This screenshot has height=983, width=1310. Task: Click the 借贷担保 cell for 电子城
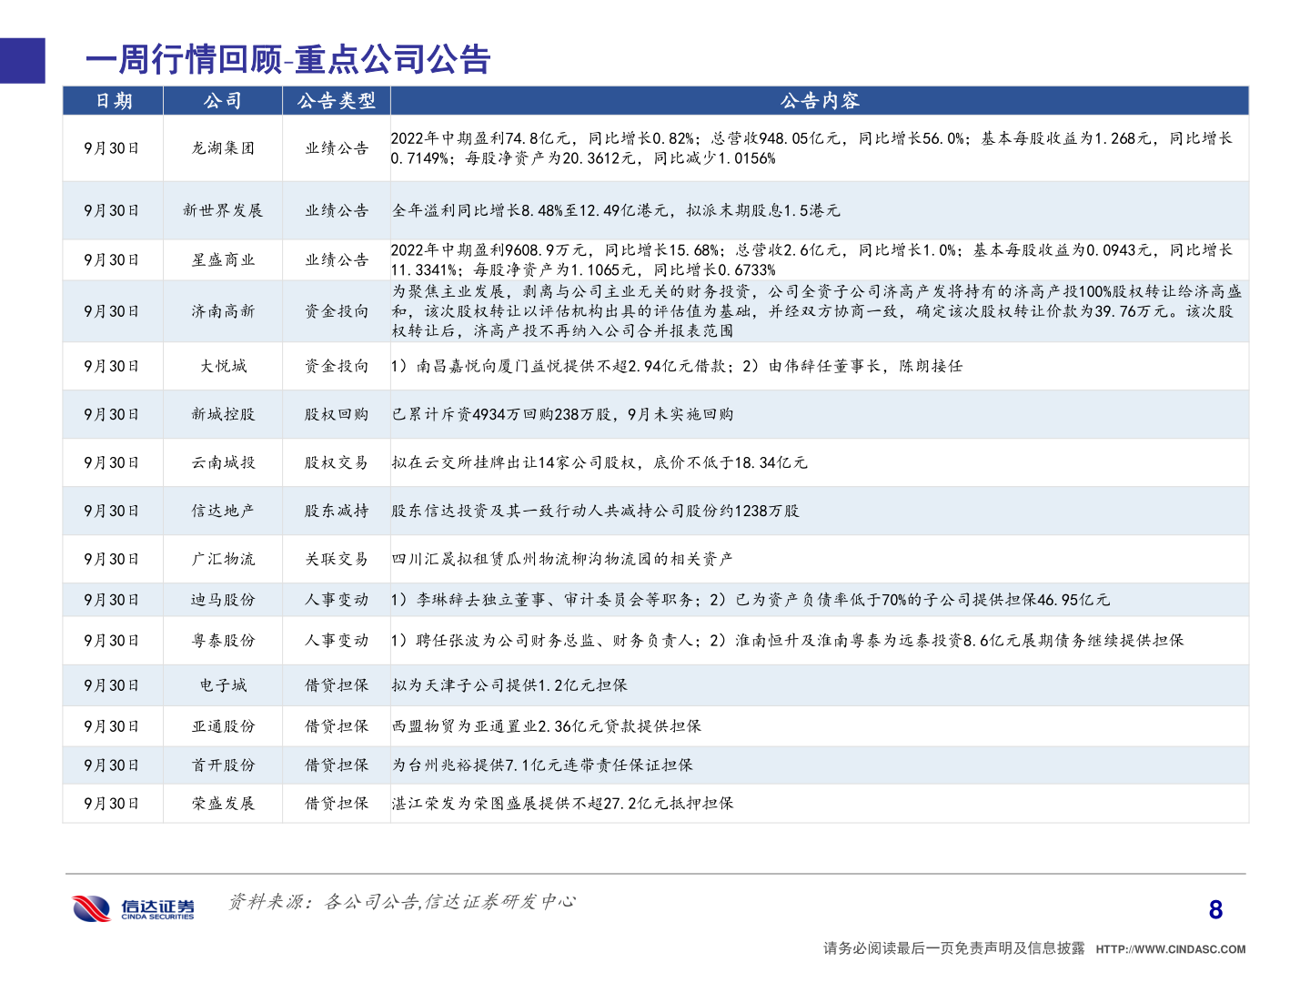(335, 685)
